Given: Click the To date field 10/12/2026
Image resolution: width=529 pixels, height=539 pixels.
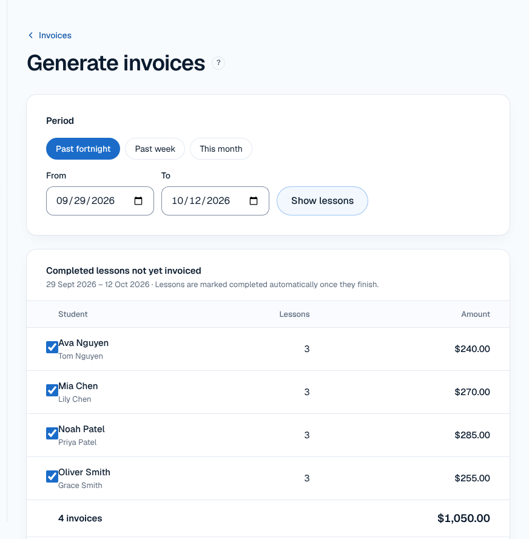Looking at the screenshot, I should (215, 201).
